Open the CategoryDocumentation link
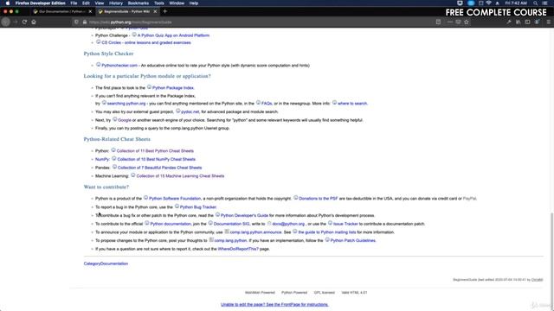 click(x=106, y=263)
